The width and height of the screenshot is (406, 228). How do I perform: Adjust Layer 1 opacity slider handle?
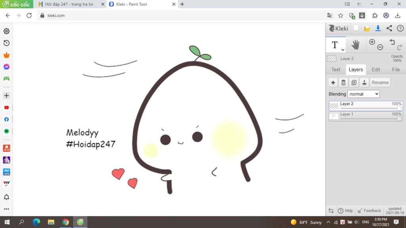(399, 119)
